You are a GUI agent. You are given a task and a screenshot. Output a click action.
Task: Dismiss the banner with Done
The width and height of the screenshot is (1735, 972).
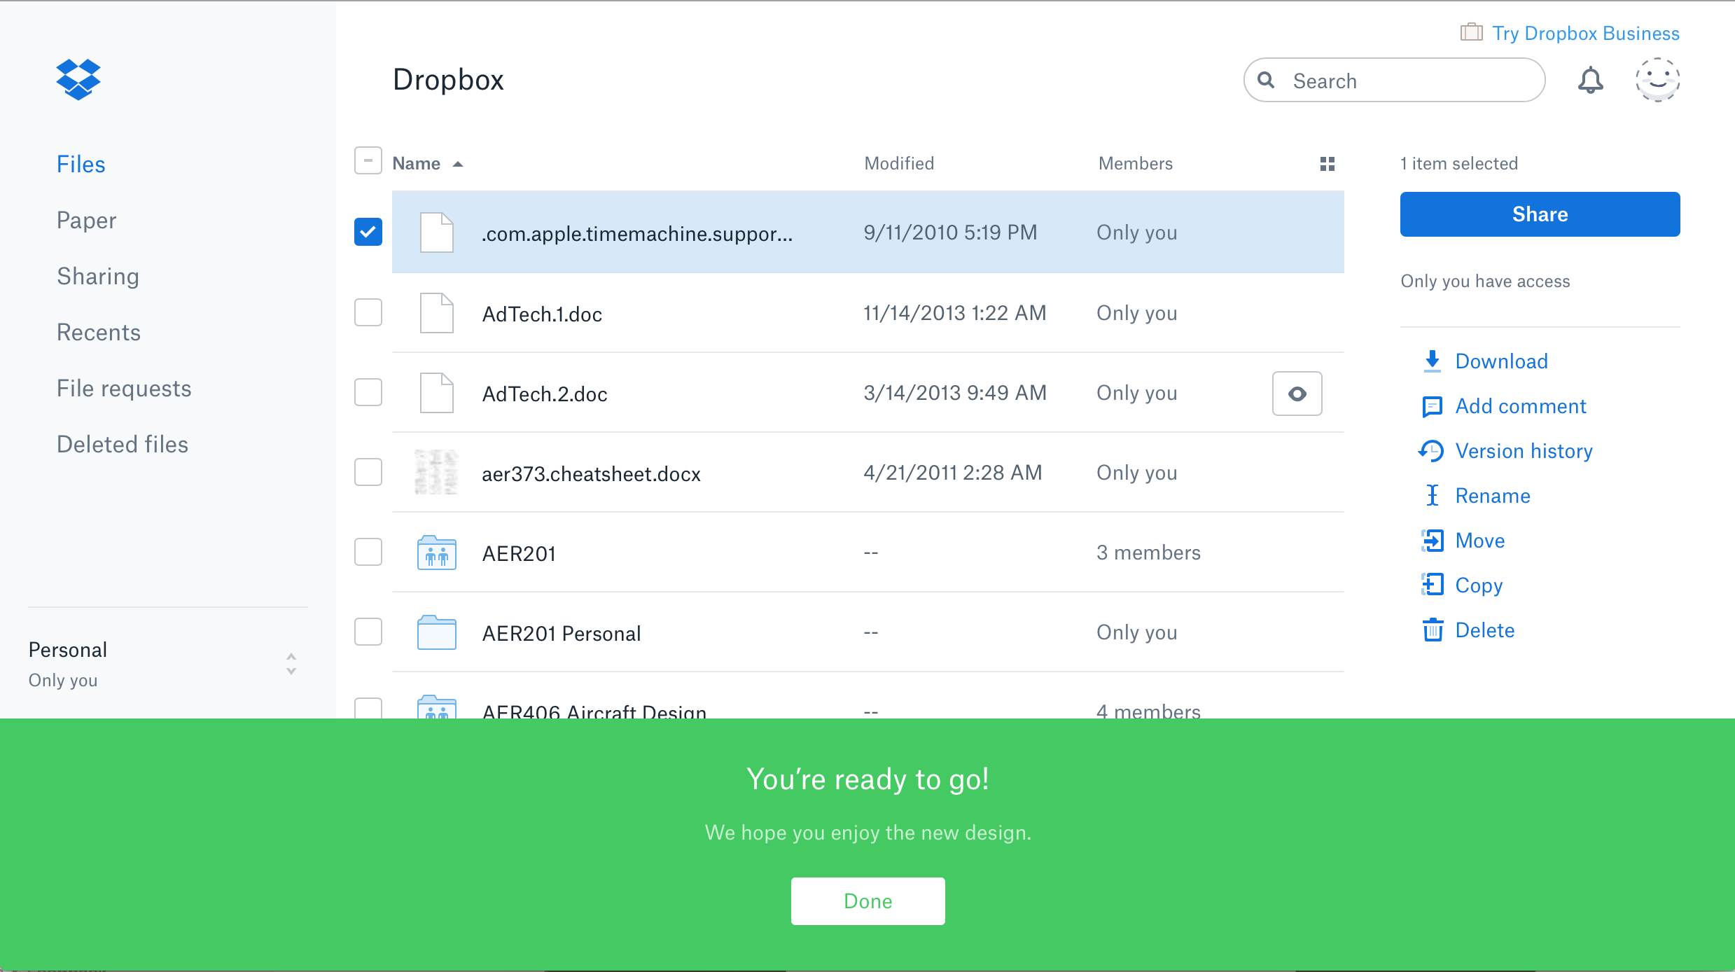pyautogui.click(x=867, y=901)
